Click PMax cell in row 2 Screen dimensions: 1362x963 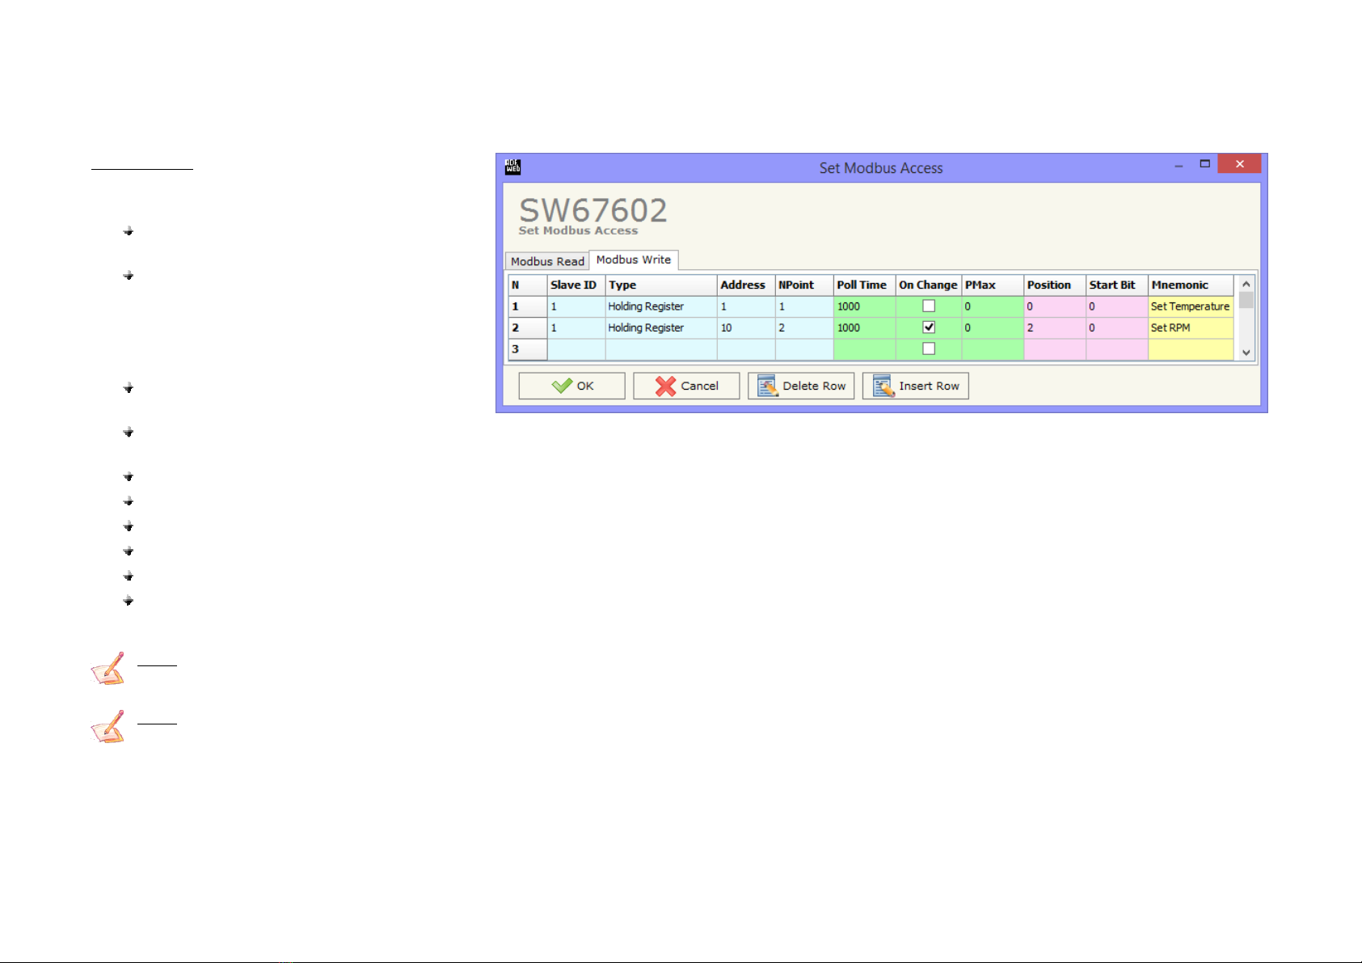tap(993, 327)
